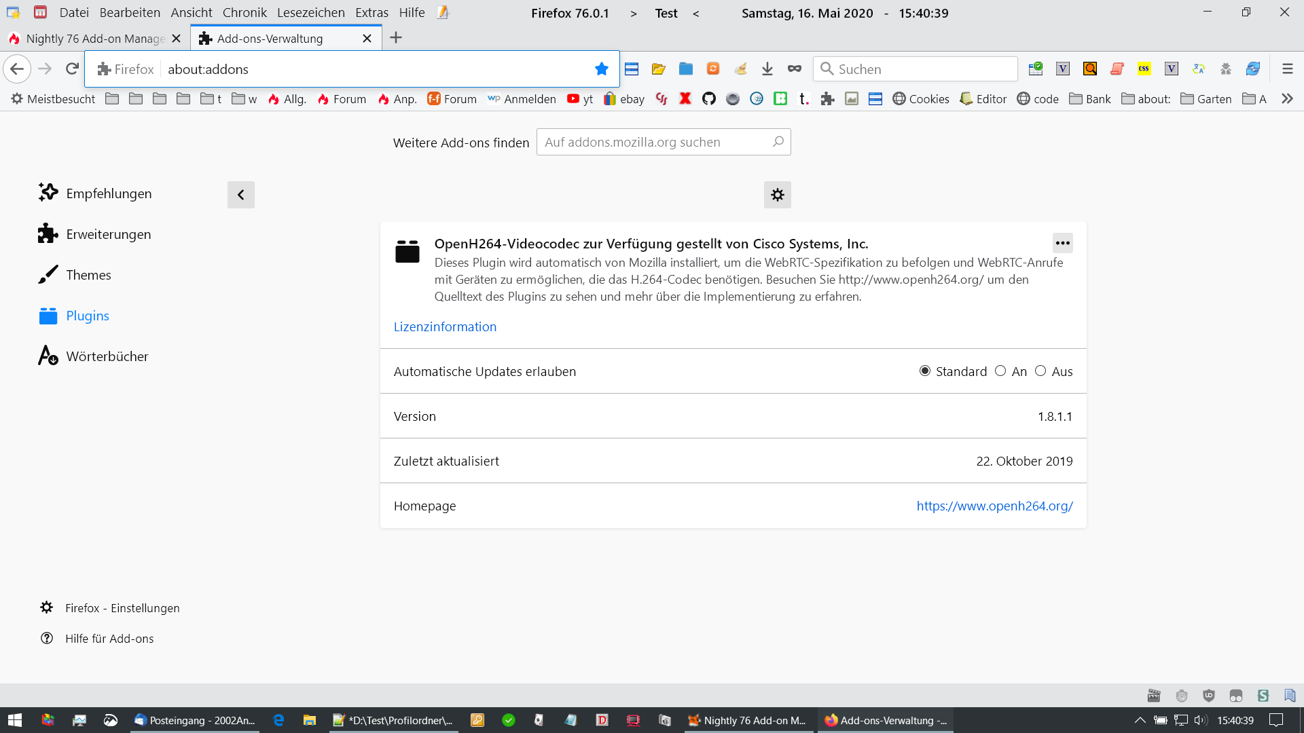The image size is (1304, 733).
Task: Open the Lesezeichen menu
Action: (310, 13)
